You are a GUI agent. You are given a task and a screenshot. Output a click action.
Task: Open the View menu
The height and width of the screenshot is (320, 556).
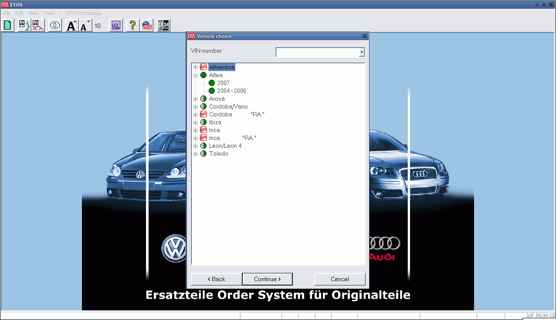coord(33,13)
